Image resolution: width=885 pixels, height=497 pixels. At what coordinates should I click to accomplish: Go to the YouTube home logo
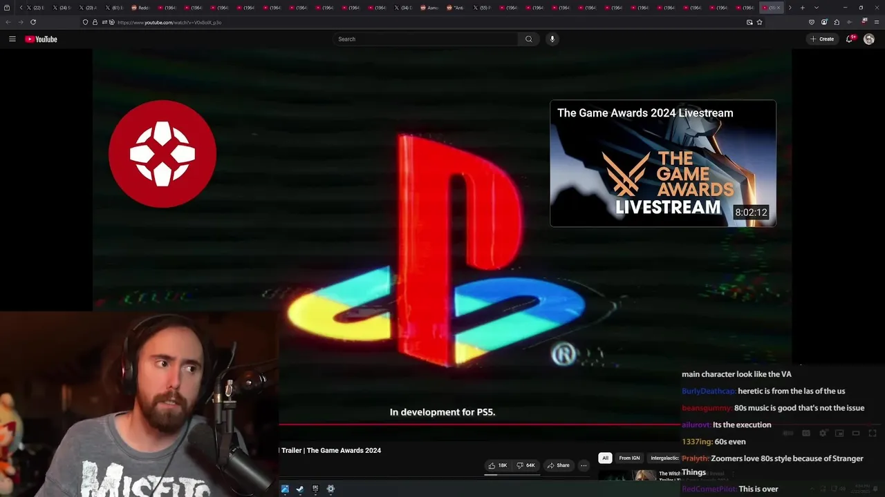(41, 39)
